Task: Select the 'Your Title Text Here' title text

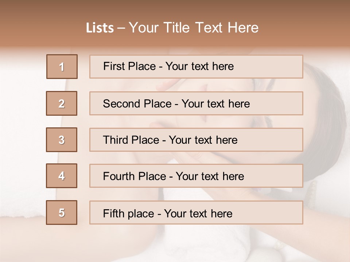Action: 194,28
